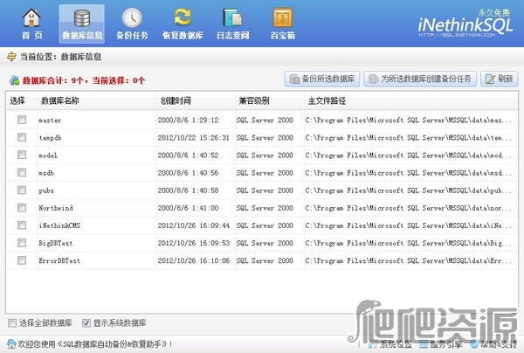The image size is (524, 353).
Task: Enable 选择全部数据库 checkbox
Action: coord(12,323)
